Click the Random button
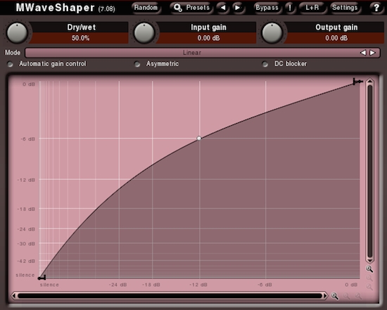The image size is (387, 310). point(146,8)
